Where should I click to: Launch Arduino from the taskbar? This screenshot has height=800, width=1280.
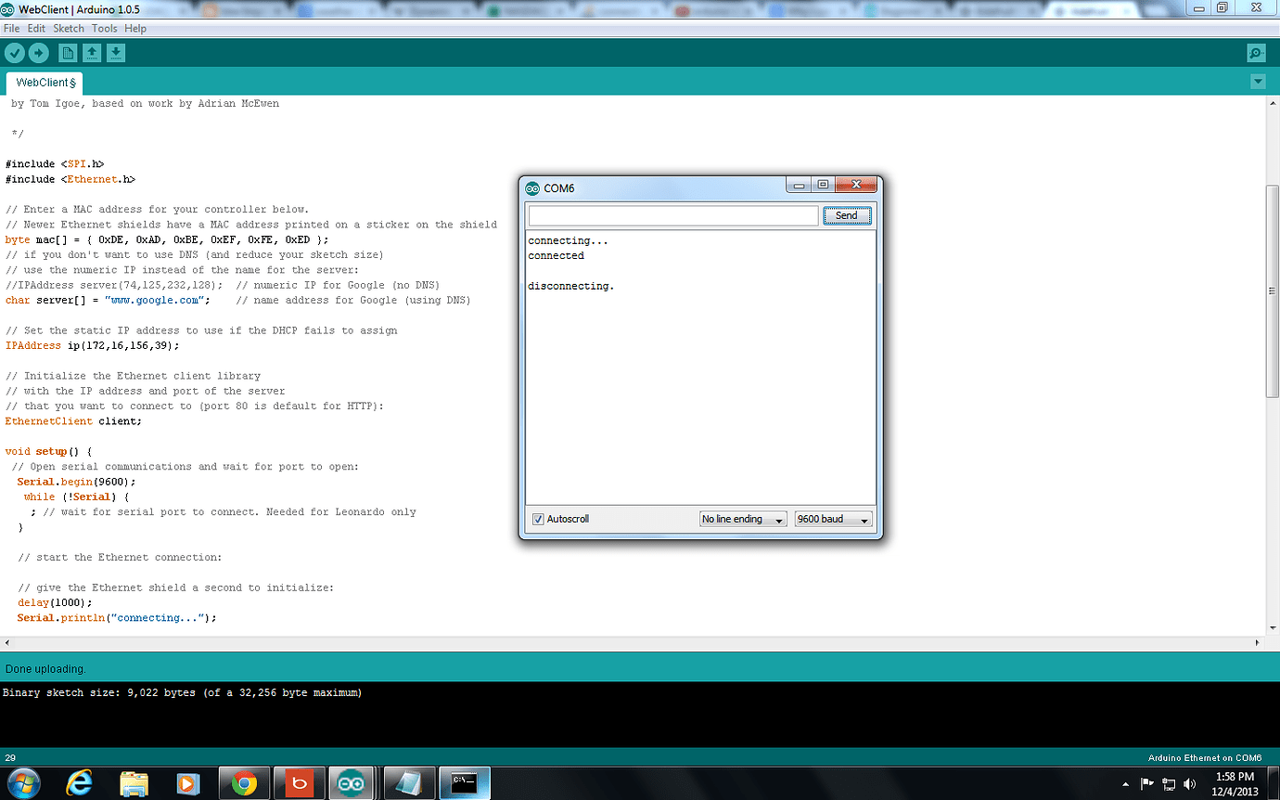pos(352,783)
